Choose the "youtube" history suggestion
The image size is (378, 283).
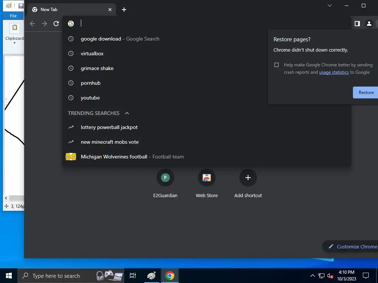click(206, 98)
